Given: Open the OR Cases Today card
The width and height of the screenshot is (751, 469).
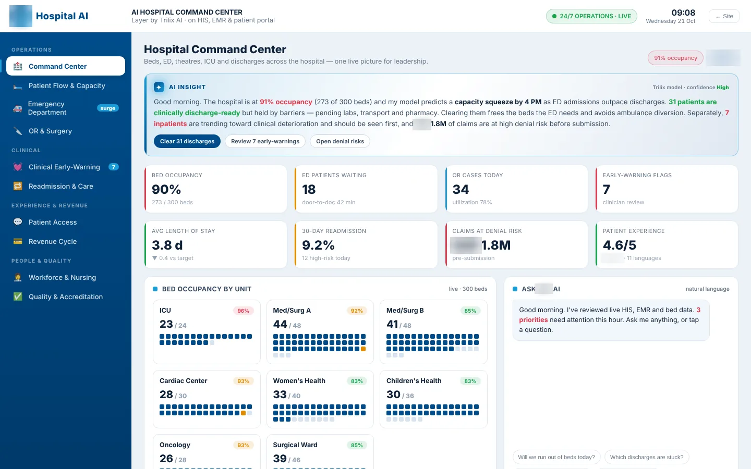Looking at the screenshot, I should 516,189.
